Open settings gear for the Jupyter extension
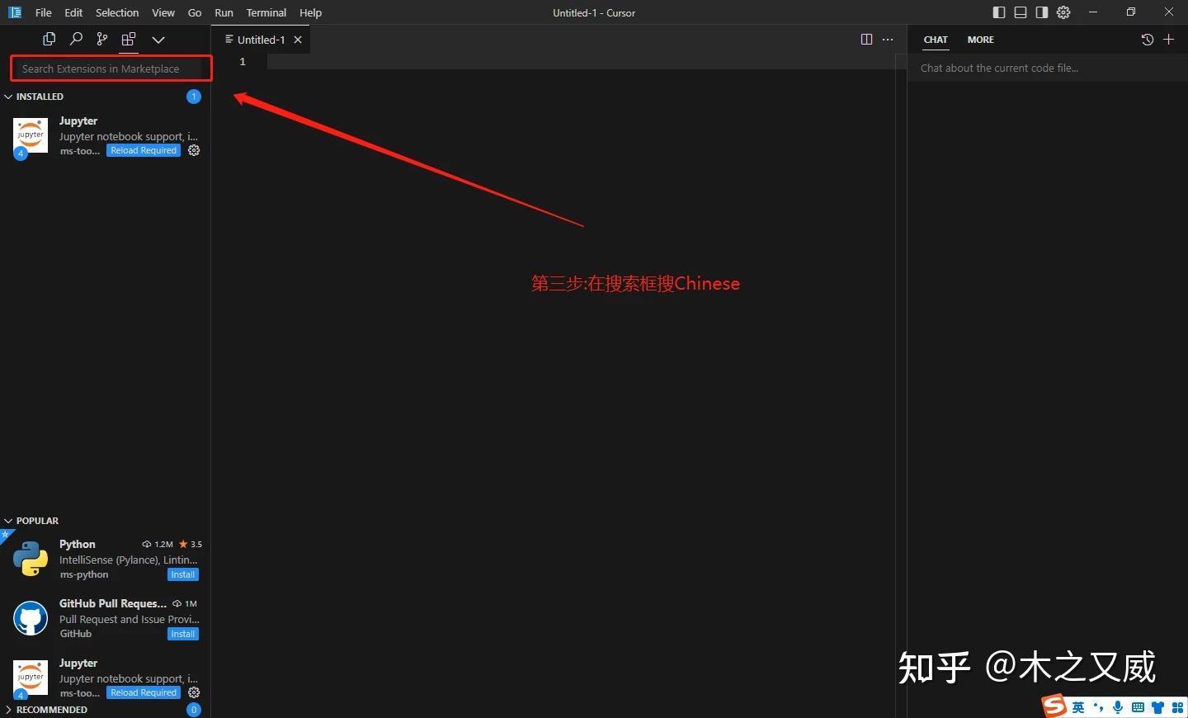The height and width of the screenshot is (718, 1188). (194, 150)
